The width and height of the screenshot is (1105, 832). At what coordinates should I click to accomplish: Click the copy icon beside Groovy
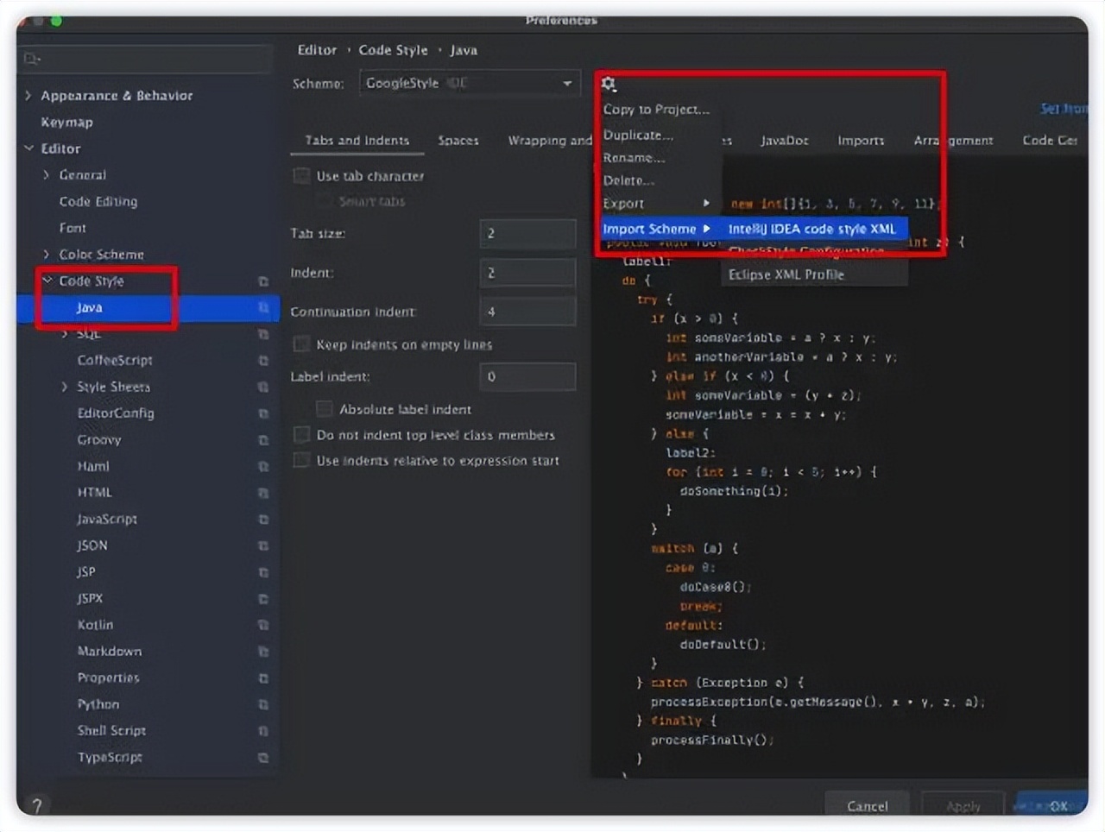pos(263,440)
